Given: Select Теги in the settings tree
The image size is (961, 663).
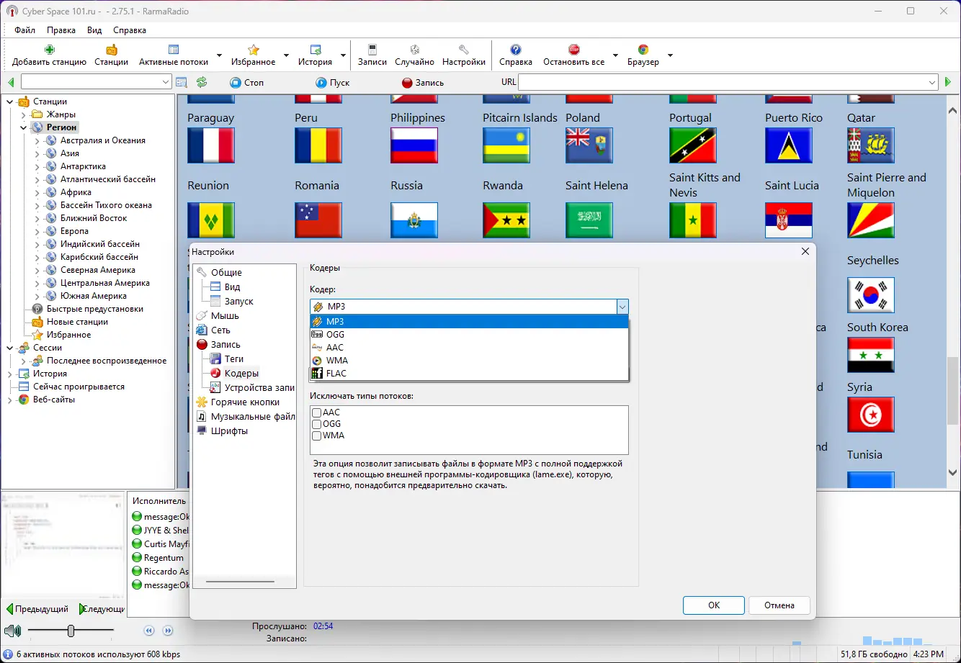Looking at the screenshot, I should [234, 358].
